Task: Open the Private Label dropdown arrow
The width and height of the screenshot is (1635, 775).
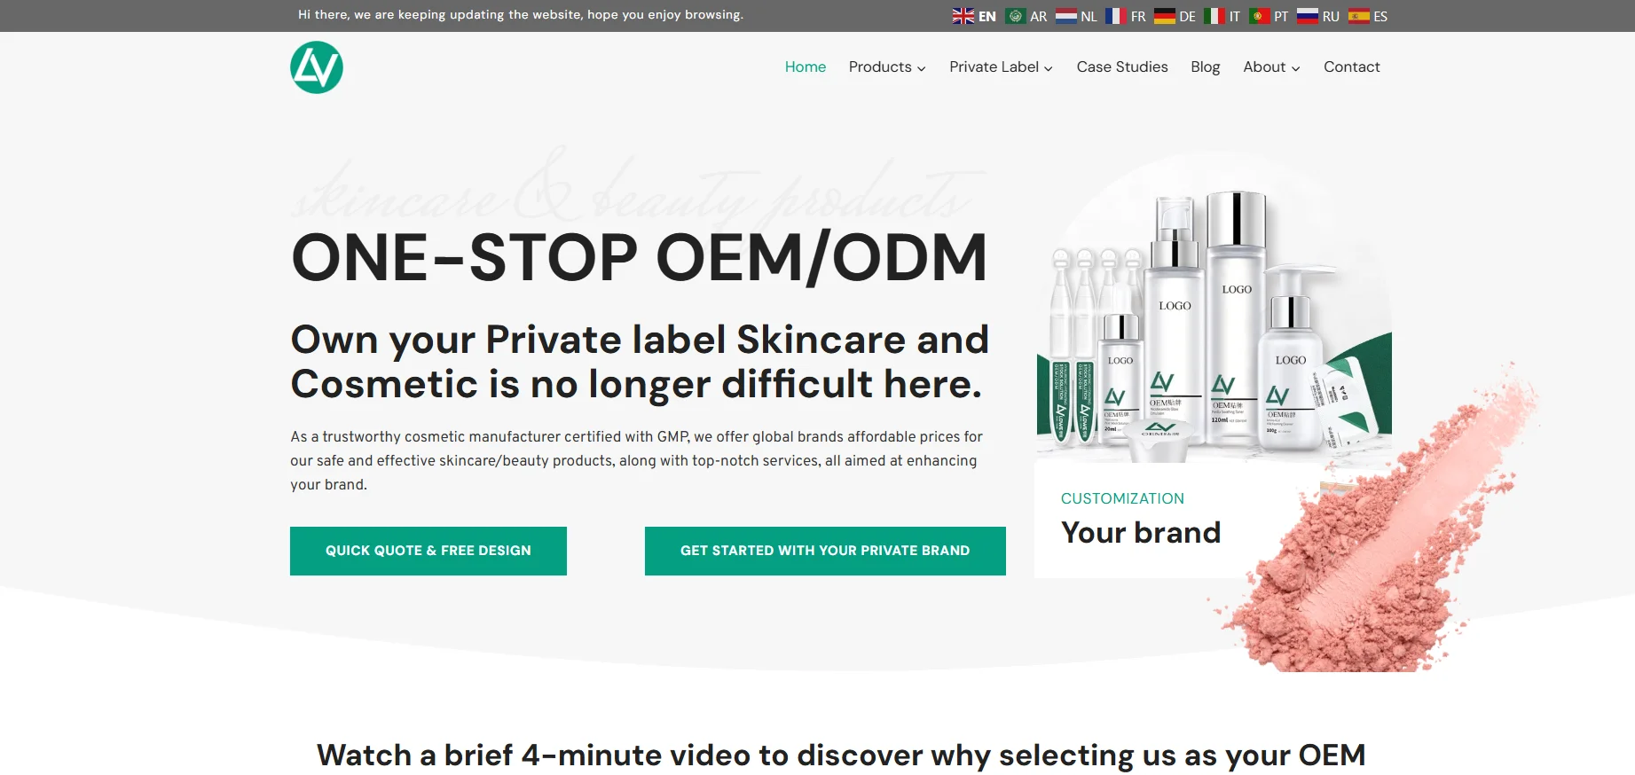Action: pyautogui.click(x=1049, y=68)
